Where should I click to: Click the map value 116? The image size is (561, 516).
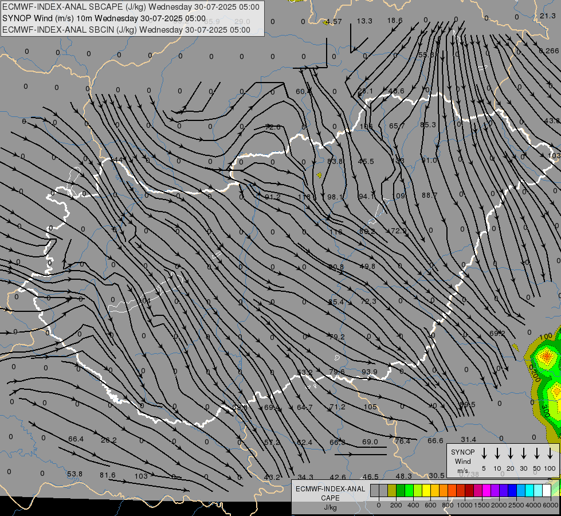pyautogui.click(x=336, y=232)
